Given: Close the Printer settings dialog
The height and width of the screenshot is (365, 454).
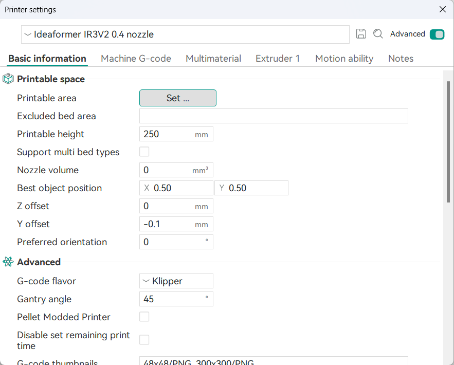Looking at the screenshot, I should pos(442,10).
